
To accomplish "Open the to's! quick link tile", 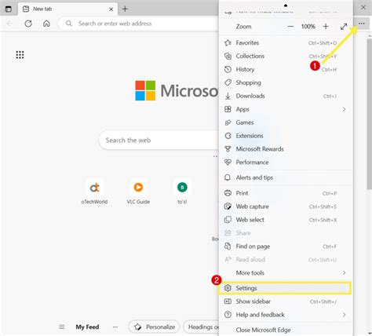I will [182, 192].
